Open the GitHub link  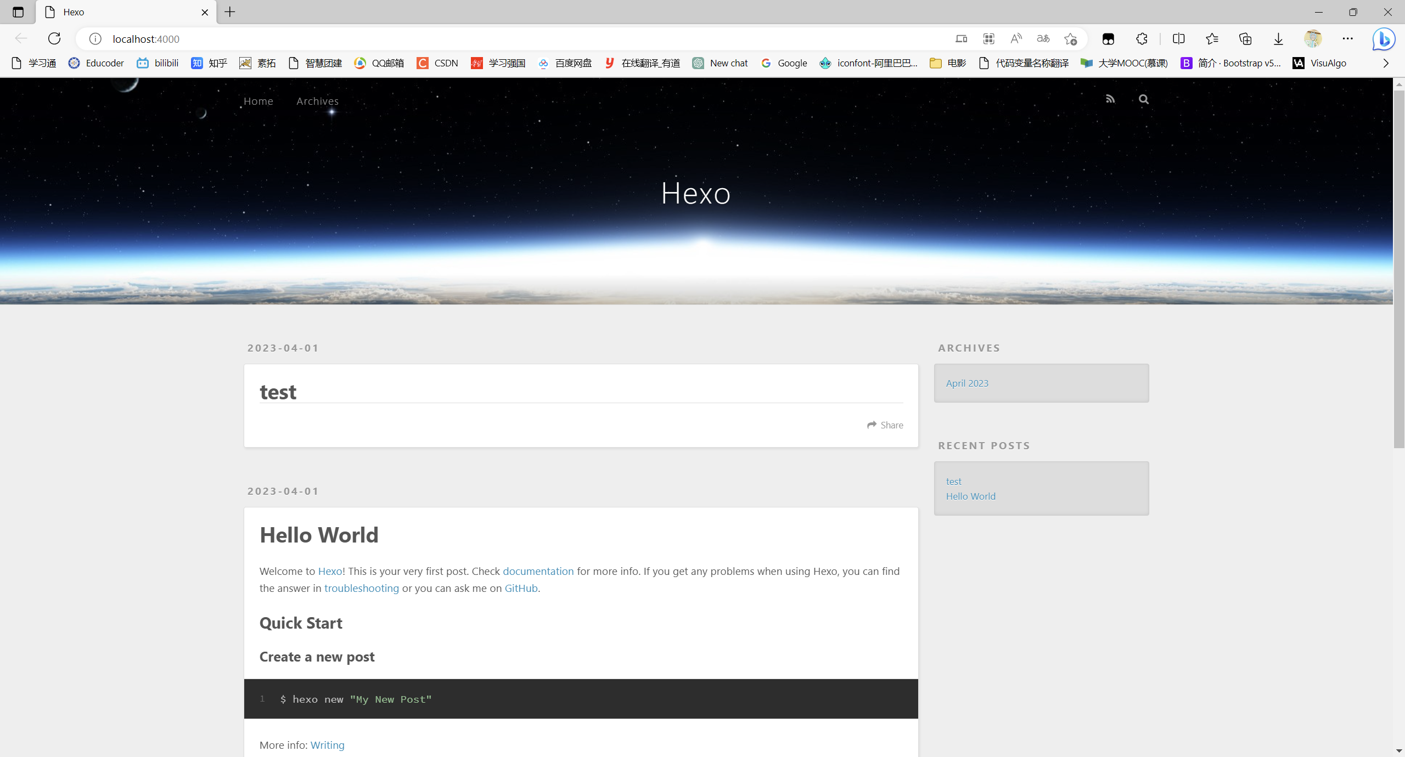click(521, 588)
